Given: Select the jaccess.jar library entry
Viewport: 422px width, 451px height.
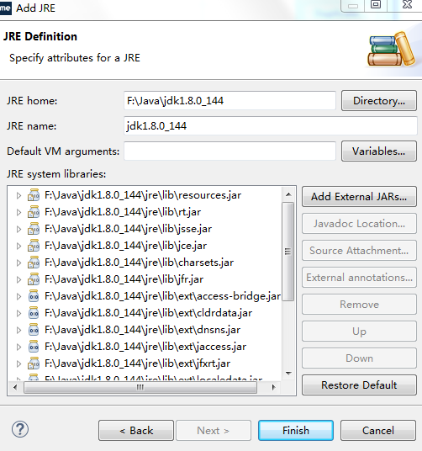Looking at the screenshot, I should coord(145,347).
